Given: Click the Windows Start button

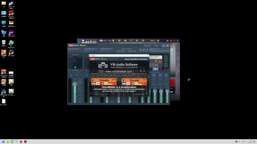Looking at the screenshot, I should pos(3,141).
